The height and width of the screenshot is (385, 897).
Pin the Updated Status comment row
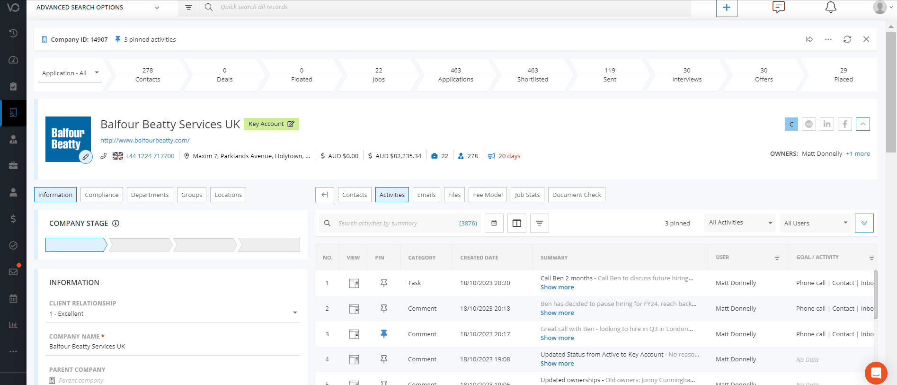384,359
